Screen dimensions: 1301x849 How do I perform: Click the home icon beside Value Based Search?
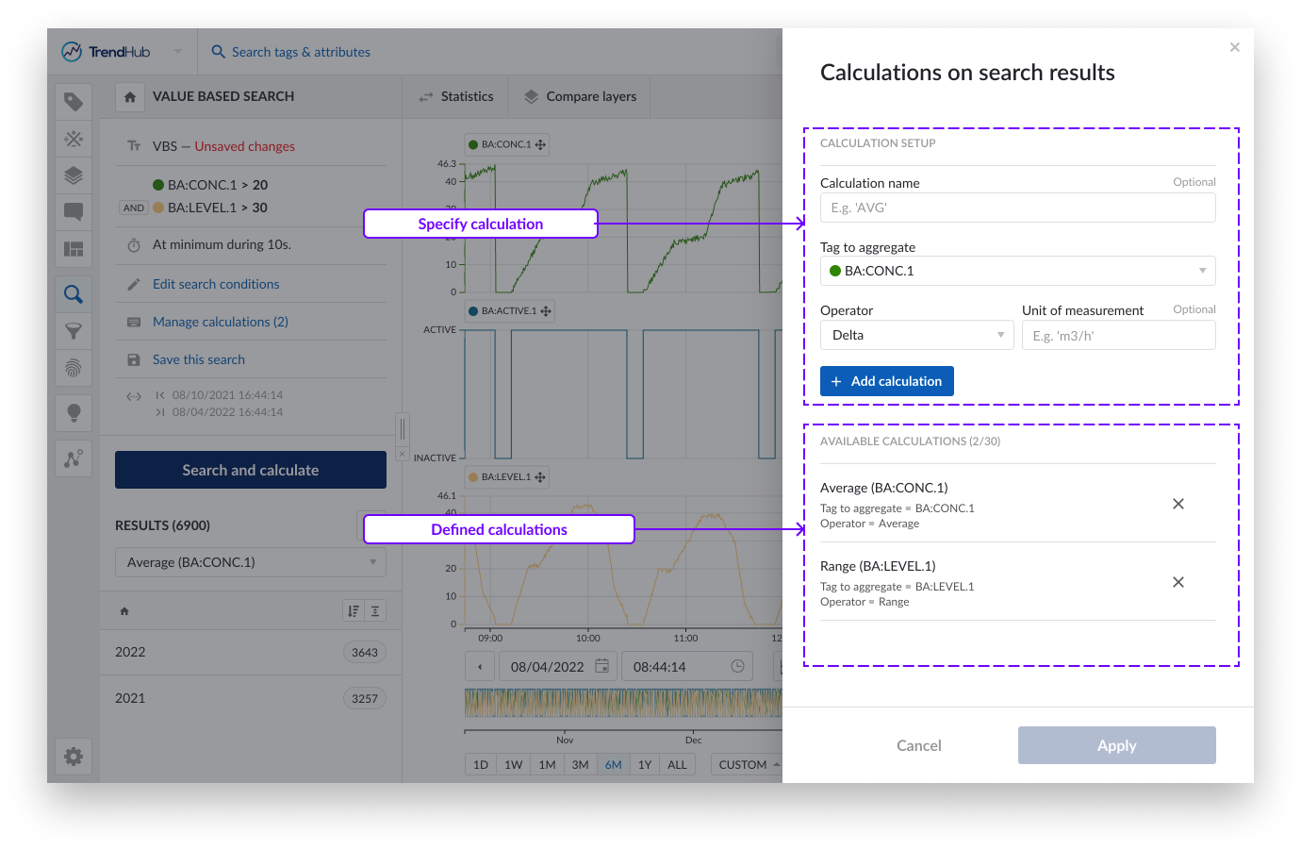[x=130, y=97]
